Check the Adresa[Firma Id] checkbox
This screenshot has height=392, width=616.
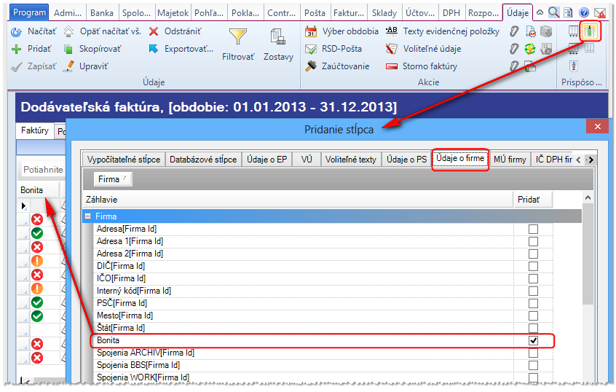(x=533, y=229)
